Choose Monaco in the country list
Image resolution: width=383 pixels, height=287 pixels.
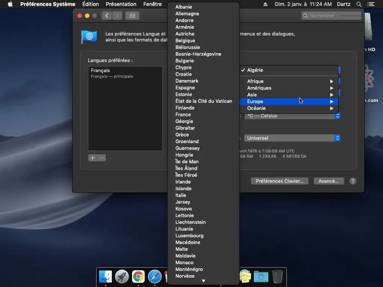(203, 263)
